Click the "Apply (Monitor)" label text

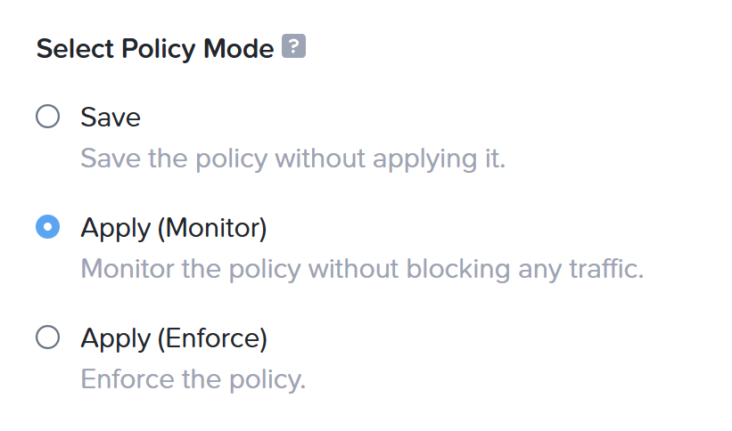pyautogui.click(x=174, y=228)
